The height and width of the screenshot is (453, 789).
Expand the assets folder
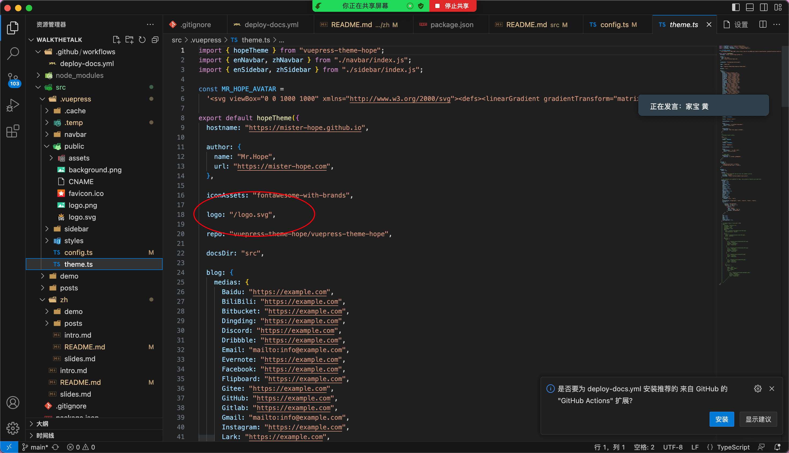[x=51, y=158]
